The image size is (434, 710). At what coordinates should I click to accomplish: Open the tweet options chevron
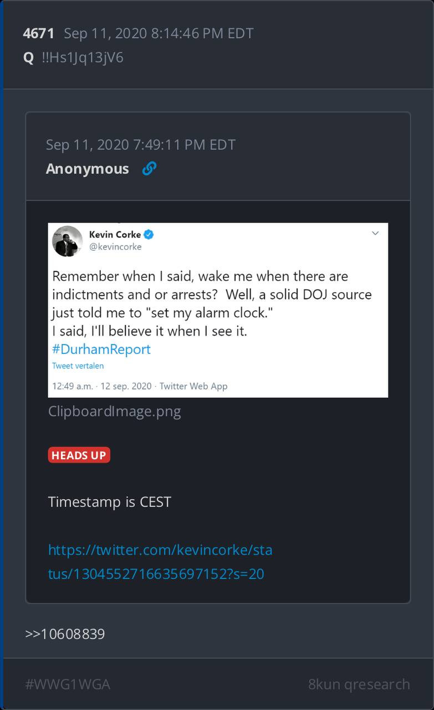tap(375, 234)
